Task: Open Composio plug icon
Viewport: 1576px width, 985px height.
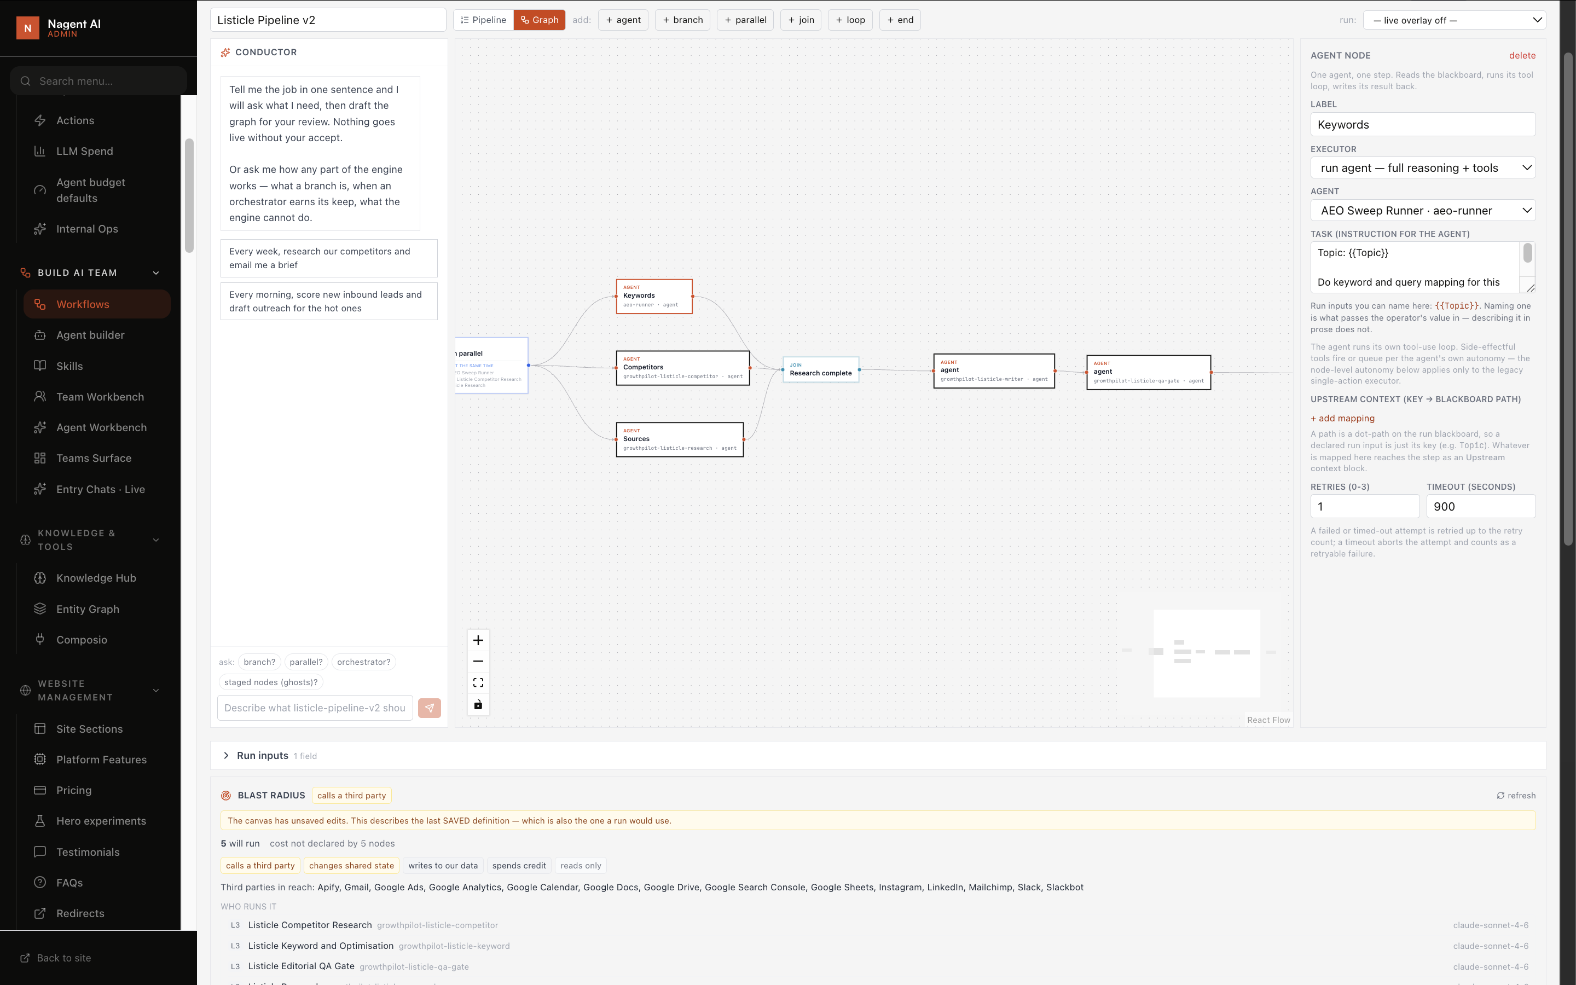Action: tap(40, 639)
